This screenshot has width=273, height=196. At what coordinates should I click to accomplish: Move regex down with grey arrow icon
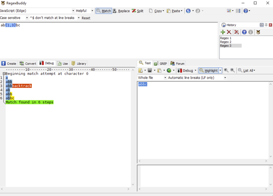pyautogui.click(x=251, y=32)
